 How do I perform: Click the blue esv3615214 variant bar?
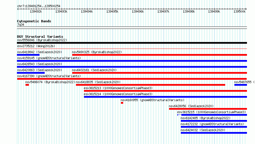pyautogui.click(x=165, y=97)
